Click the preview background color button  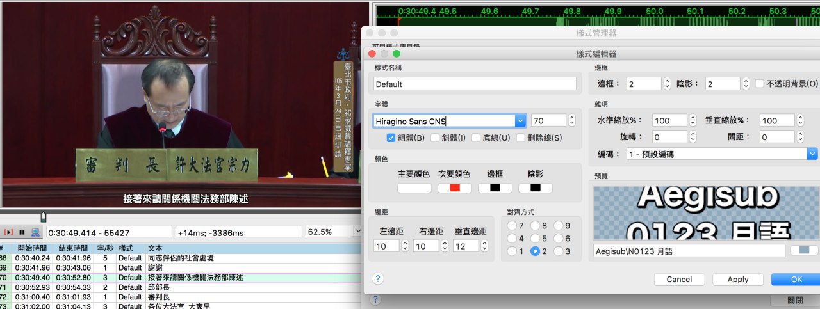point(804,251)
